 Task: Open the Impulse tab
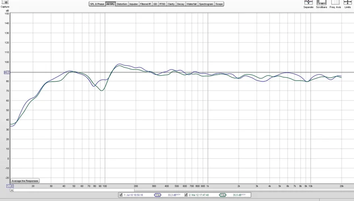[x=133, y=4]
